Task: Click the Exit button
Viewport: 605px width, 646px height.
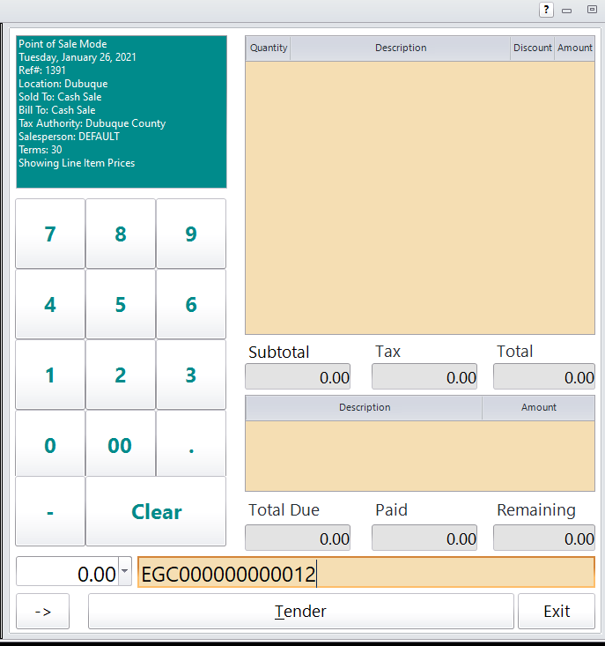Action: click(x=557, y=611)
